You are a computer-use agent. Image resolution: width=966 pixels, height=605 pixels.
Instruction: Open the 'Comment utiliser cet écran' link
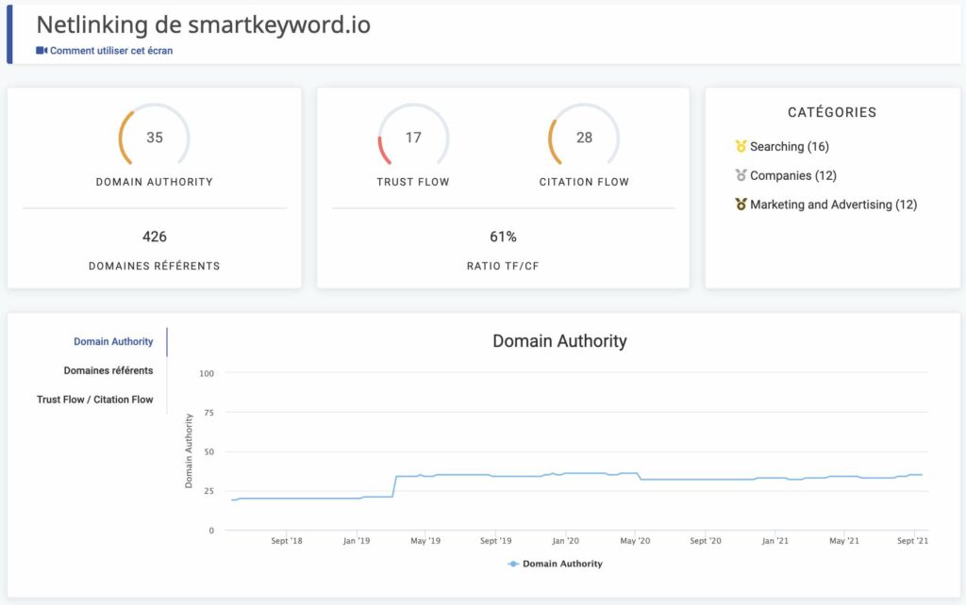[x=111, y=51]
